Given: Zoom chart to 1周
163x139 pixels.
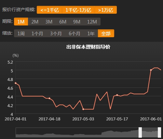Looking at the screenshot, I should [21, 33].
